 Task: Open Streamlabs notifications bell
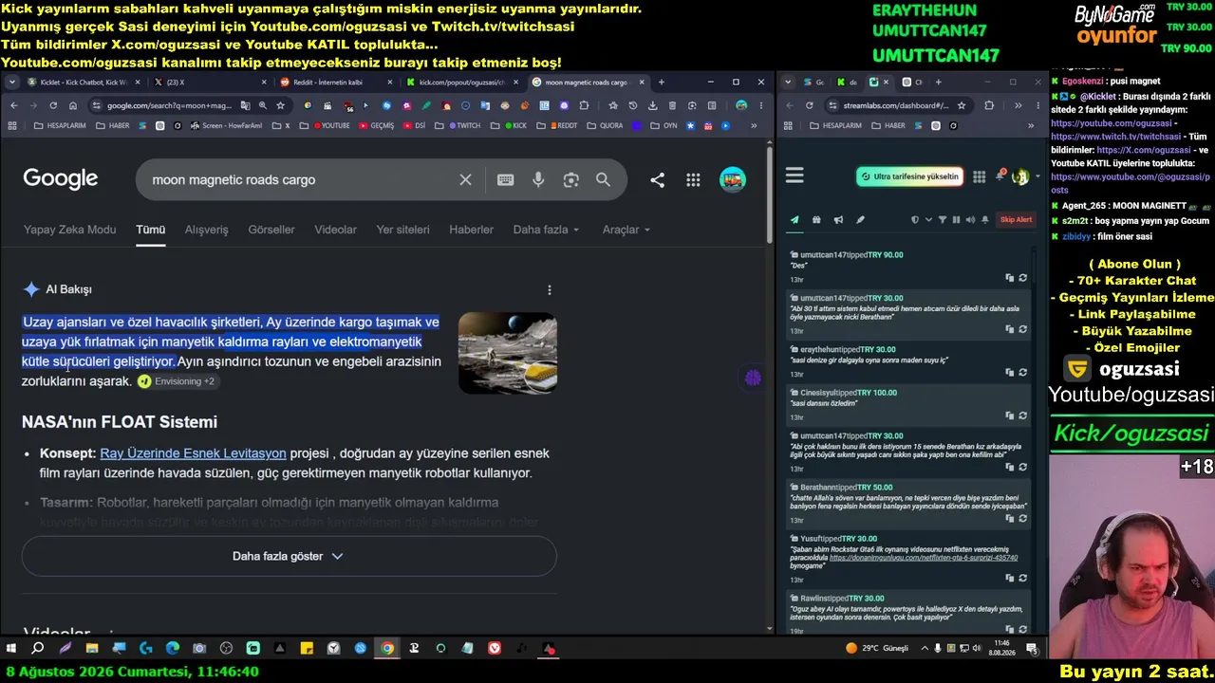point(1000,175)
